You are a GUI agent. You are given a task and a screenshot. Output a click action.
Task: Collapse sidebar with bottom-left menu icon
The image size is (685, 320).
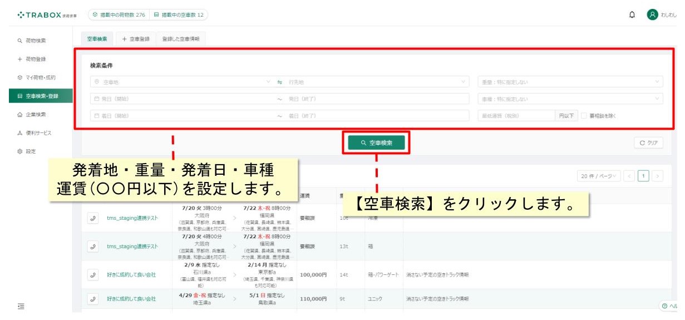pyautogui.click(x=21, y=306)
